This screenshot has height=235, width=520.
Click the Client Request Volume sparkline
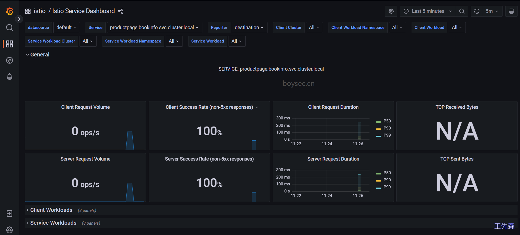coord(130,140)
